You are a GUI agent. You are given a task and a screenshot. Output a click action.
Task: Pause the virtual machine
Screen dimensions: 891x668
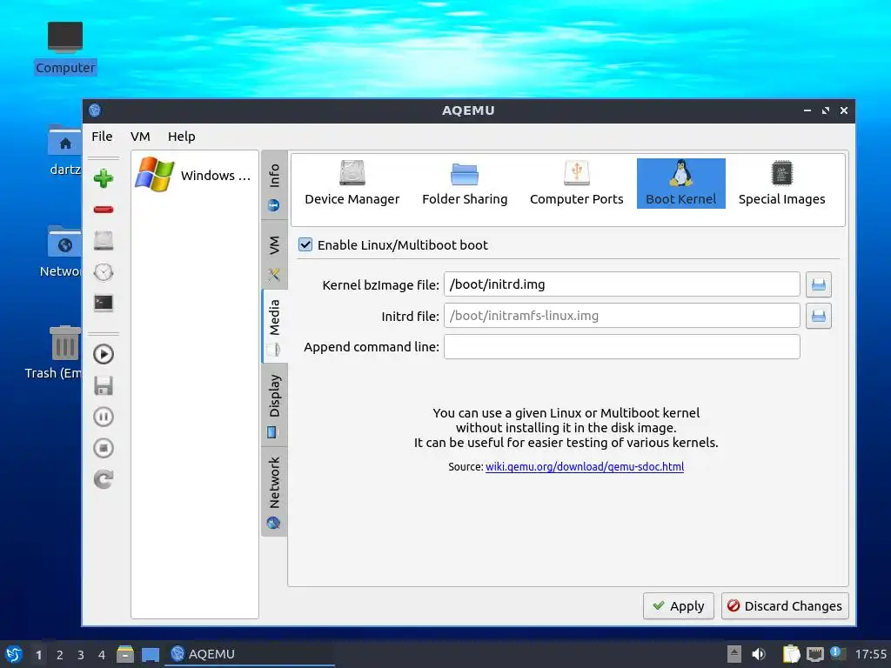click(104, 417)
